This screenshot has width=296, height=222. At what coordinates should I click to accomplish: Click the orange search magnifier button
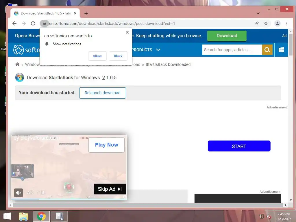pos(267,50)
